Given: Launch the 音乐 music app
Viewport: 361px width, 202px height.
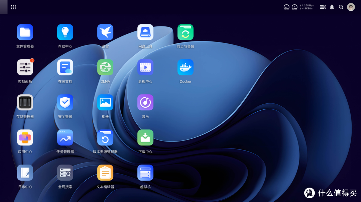Looking at the screenshot, I should pyautogui.click(x=145, y=102).
